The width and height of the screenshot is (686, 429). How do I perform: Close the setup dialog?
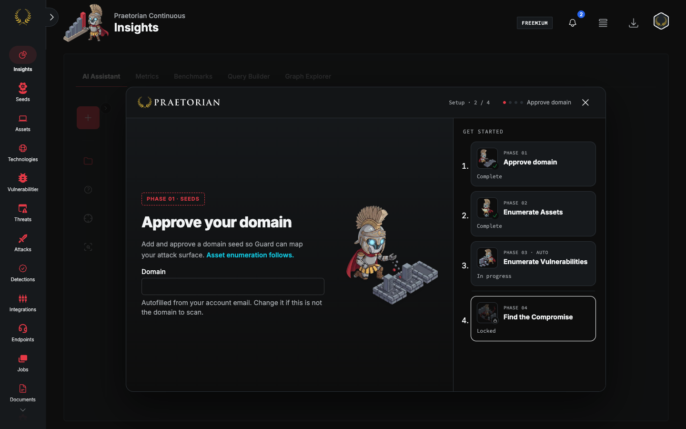click(585, 102)
